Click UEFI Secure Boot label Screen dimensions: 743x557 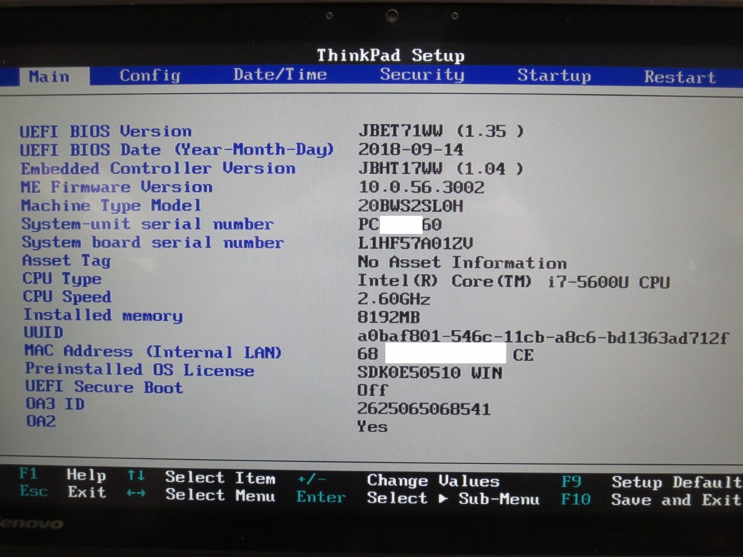tap(104, 387)
